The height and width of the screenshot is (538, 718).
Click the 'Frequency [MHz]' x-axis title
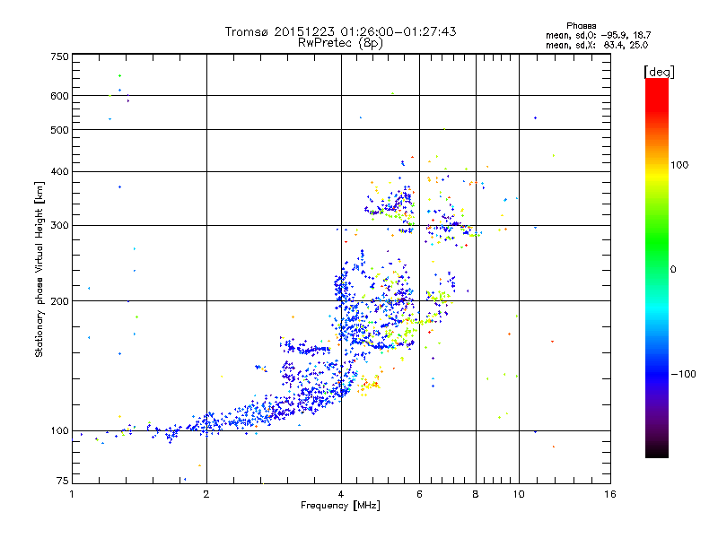pyautogui.click(x=340, y=506)
